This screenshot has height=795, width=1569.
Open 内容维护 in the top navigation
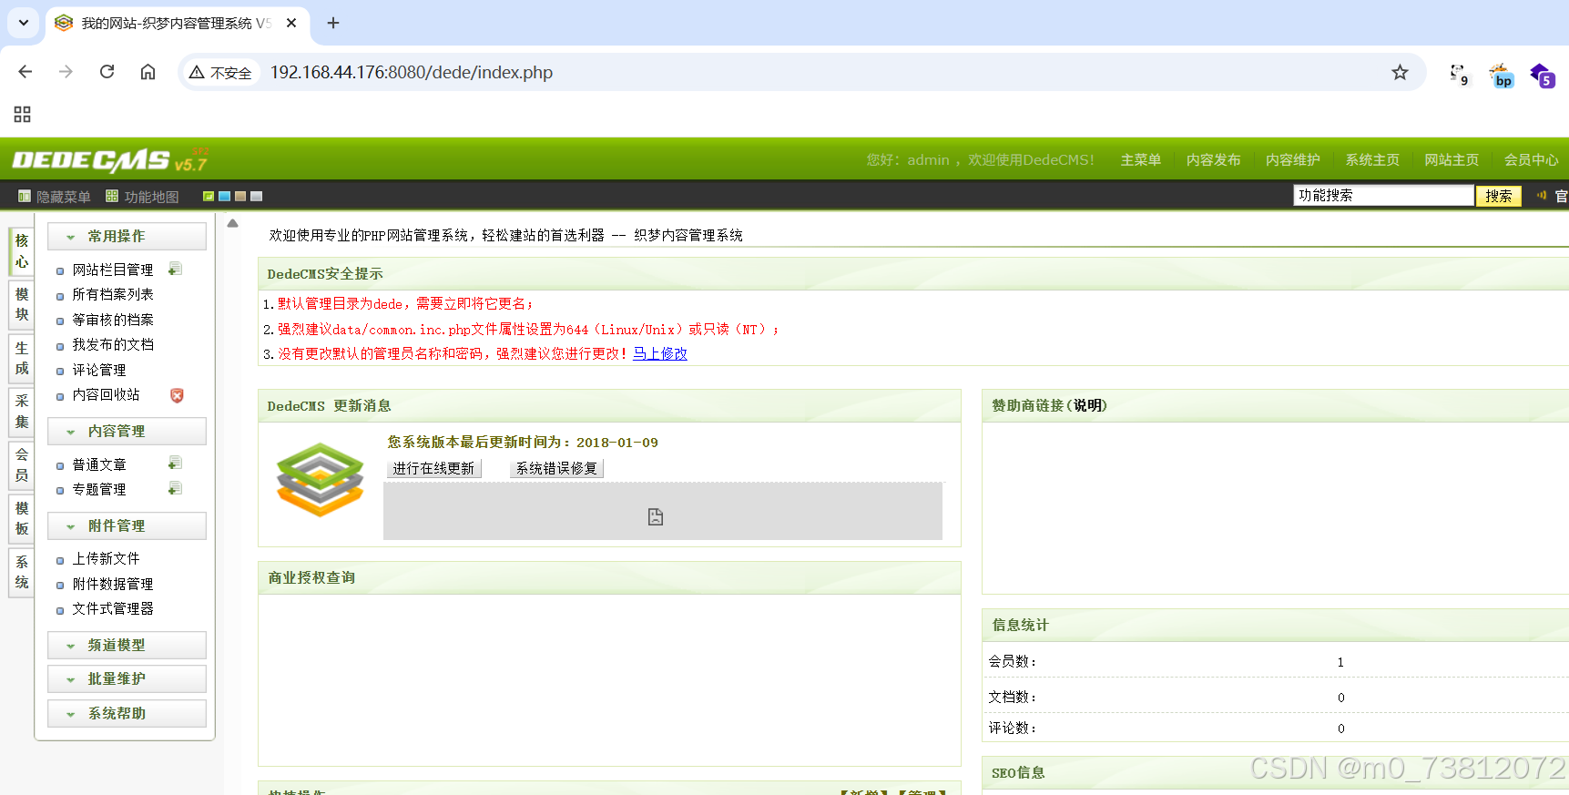[1293, 159]
